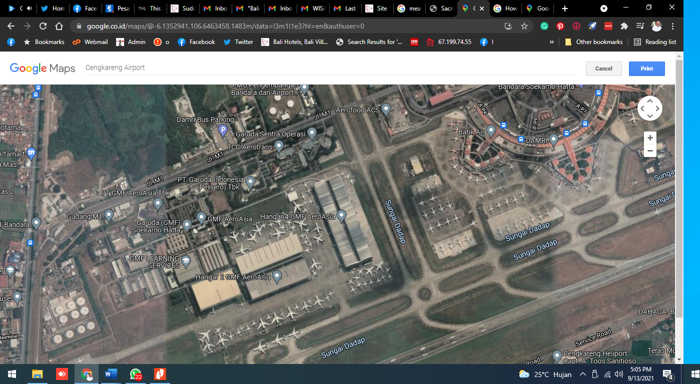This screenshot has width=700, height=384.
Task: Switch to the Sudo browser tab
Action: pyautogui.click(x=183, y=8)
